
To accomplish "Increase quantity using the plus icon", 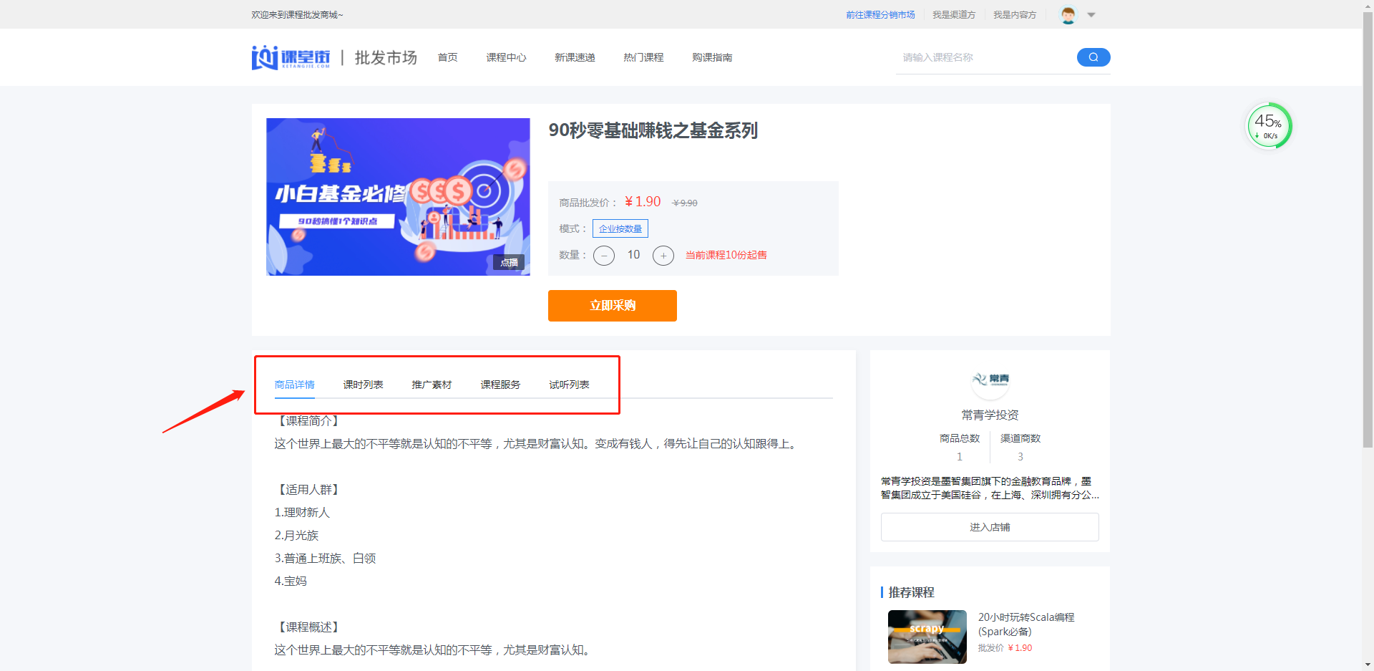I will 663,255.
